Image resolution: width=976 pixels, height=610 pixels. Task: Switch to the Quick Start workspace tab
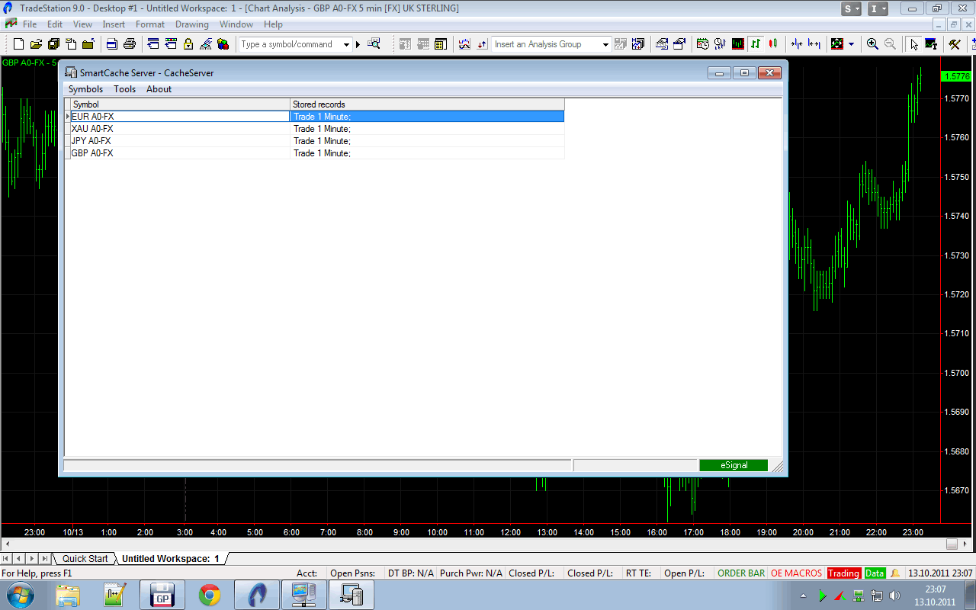(85, 559)
